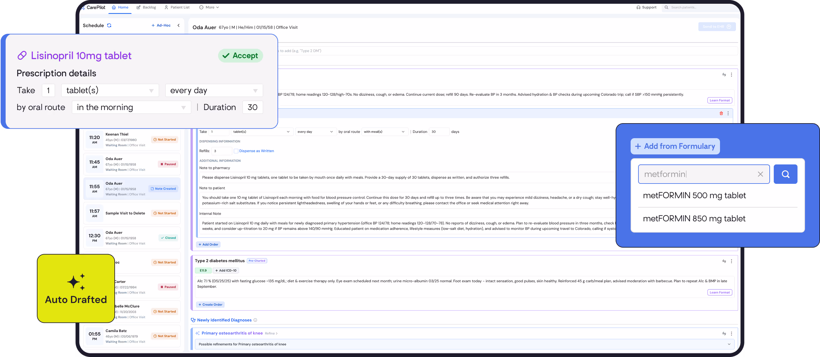The width and height of the screenshot is (820, 357).
Task: Open three-dot menu on Primary osteoarthritis row
Action: pyautogui.click(x=731, y=334)
